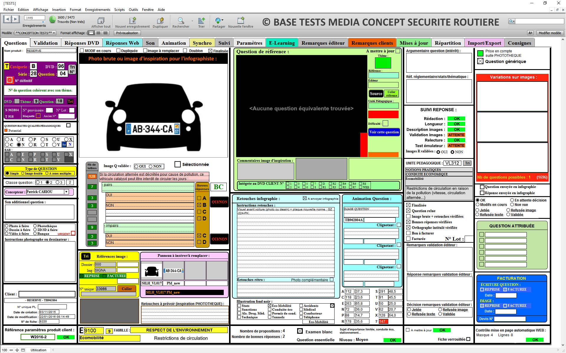Switch to list view format icon

click(x=98, y=33)
